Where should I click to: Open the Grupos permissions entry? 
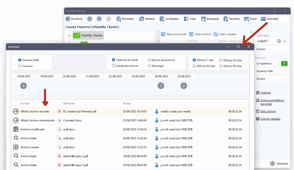pyautogui.click(x=272, y=79)
